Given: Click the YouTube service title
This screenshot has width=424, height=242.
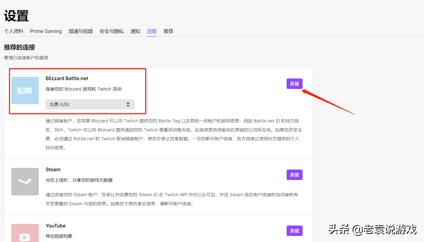Looking at the screenshot, I should (x=56, y=226).
